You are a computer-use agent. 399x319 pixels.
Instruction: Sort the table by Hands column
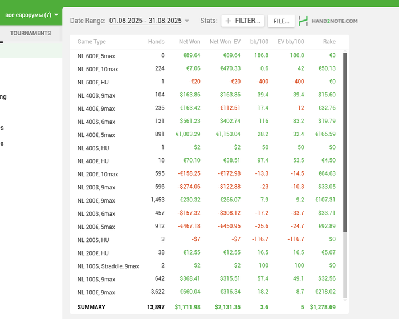(x=156, y=42)
